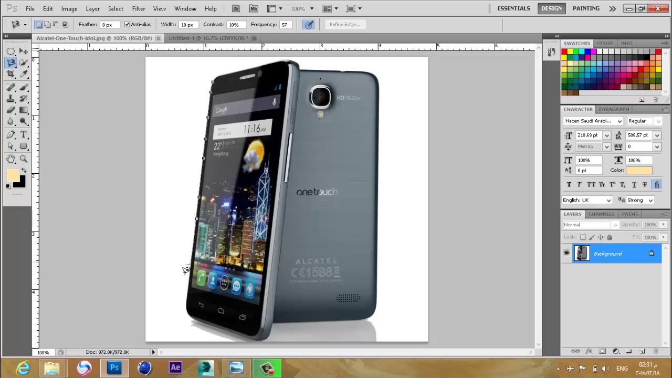Switch to the Painting workspace
This screenshot has width=672, height=378.
pyautogui.click(x=586, y=8)
